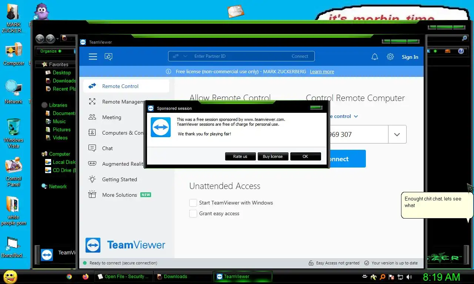This screenshot has height=284, width=474.
Task: Click the Meeting people icon
Action: point(92,117)
